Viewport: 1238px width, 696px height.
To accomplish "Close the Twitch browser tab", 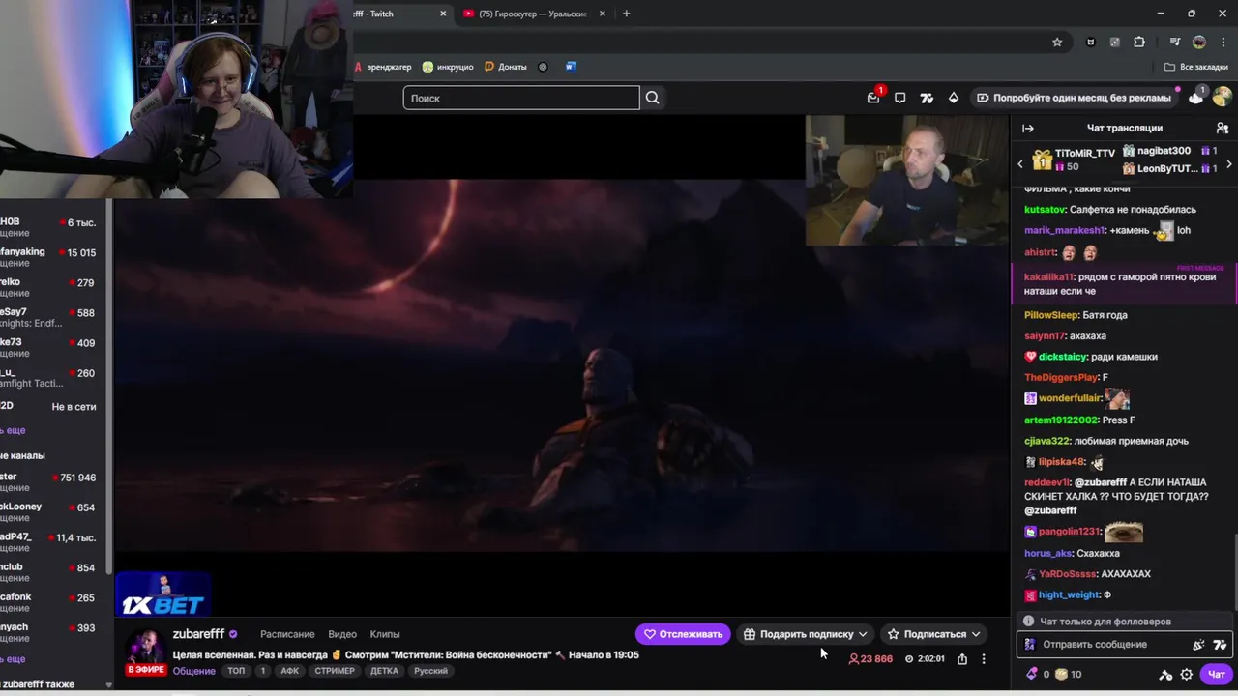I will [x=443, y=14].
